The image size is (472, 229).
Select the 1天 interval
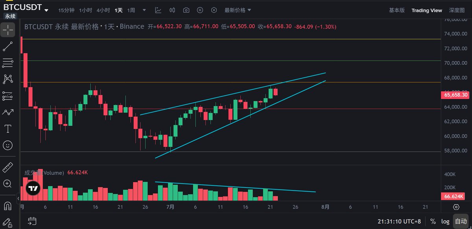point(118,10)
